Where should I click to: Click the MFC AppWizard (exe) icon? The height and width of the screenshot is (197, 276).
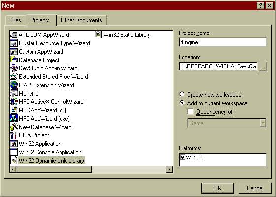pos(14,119)
